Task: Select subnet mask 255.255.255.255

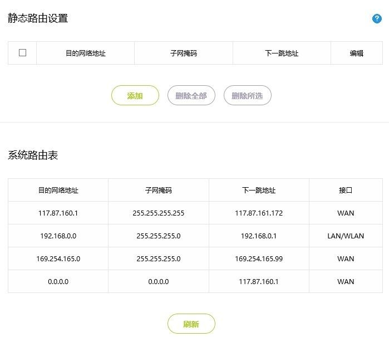Action: [x=159, y=213]
